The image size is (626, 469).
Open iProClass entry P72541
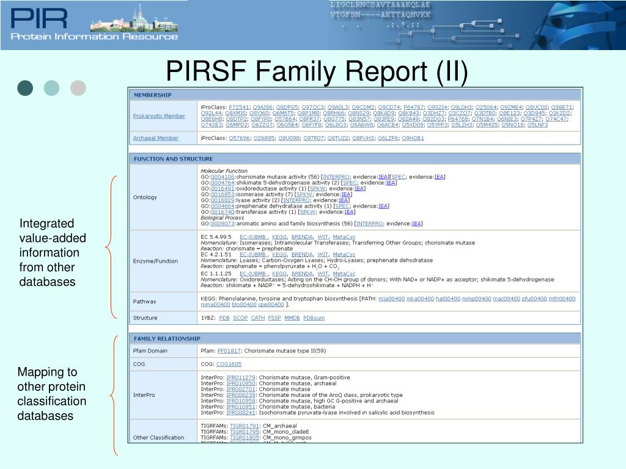pyautogui.click(x=239, y=107)
